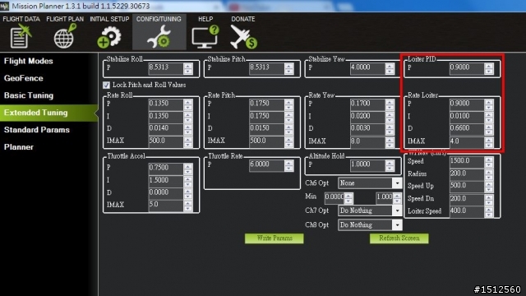Adjust WPNav Loiter Speed stepper arrows

(x=489, y=211)
